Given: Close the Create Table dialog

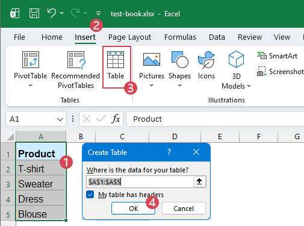Looking at the screenshot, I should [196, 152].
